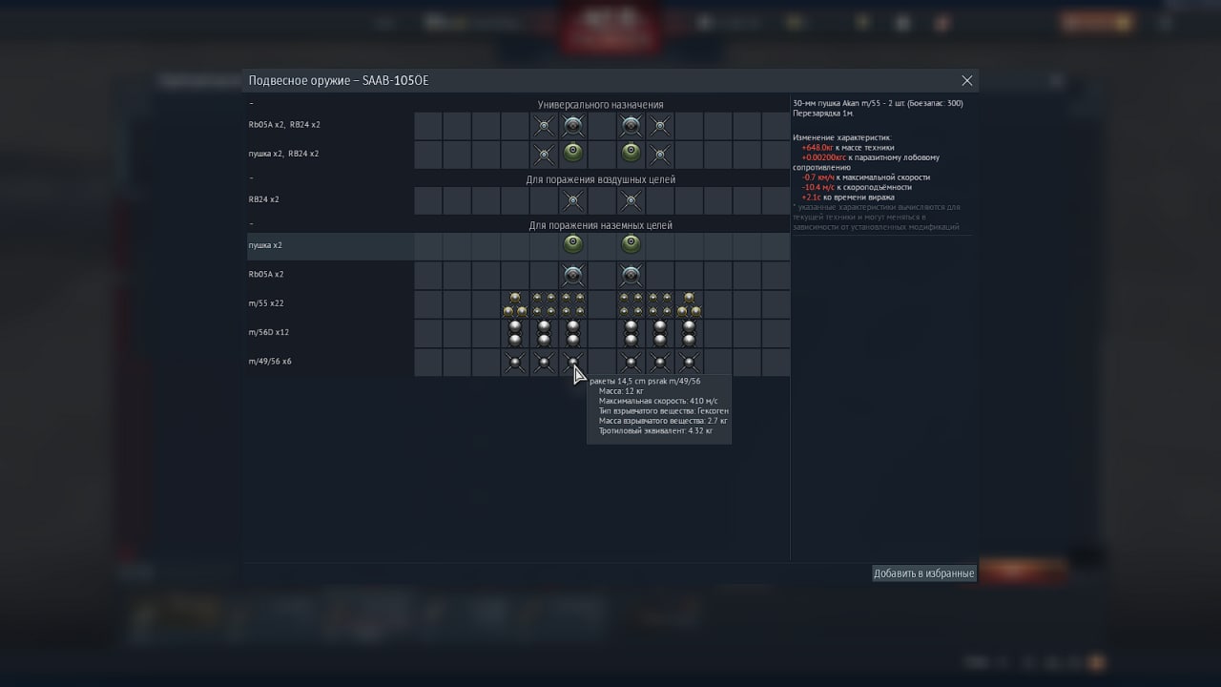The image size is (1221, 687).
Task: Click the Подвесное оружие – SAAB-105OE title
Action: click(x=339, y=81)
